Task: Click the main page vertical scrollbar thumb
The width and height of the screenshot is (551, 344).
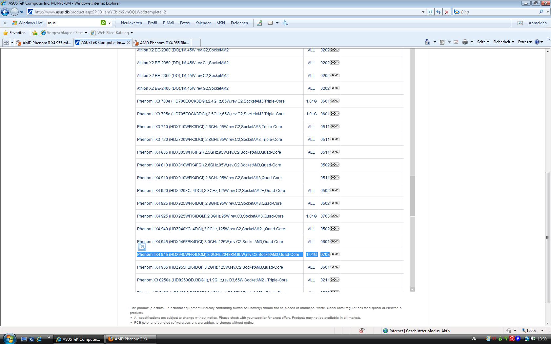Action: click(547, 238)
